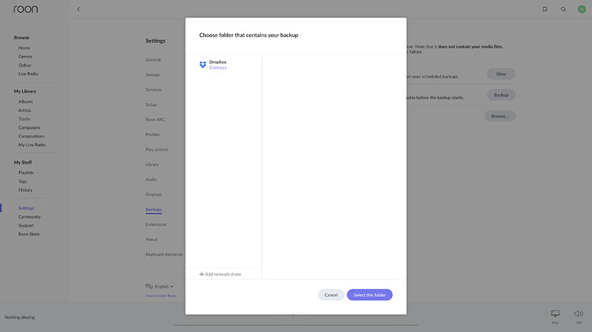Image resolution: width=592 pixels, height=332 pixels.
Task: Open Albums in My Library sidebar
Action: 26,102
